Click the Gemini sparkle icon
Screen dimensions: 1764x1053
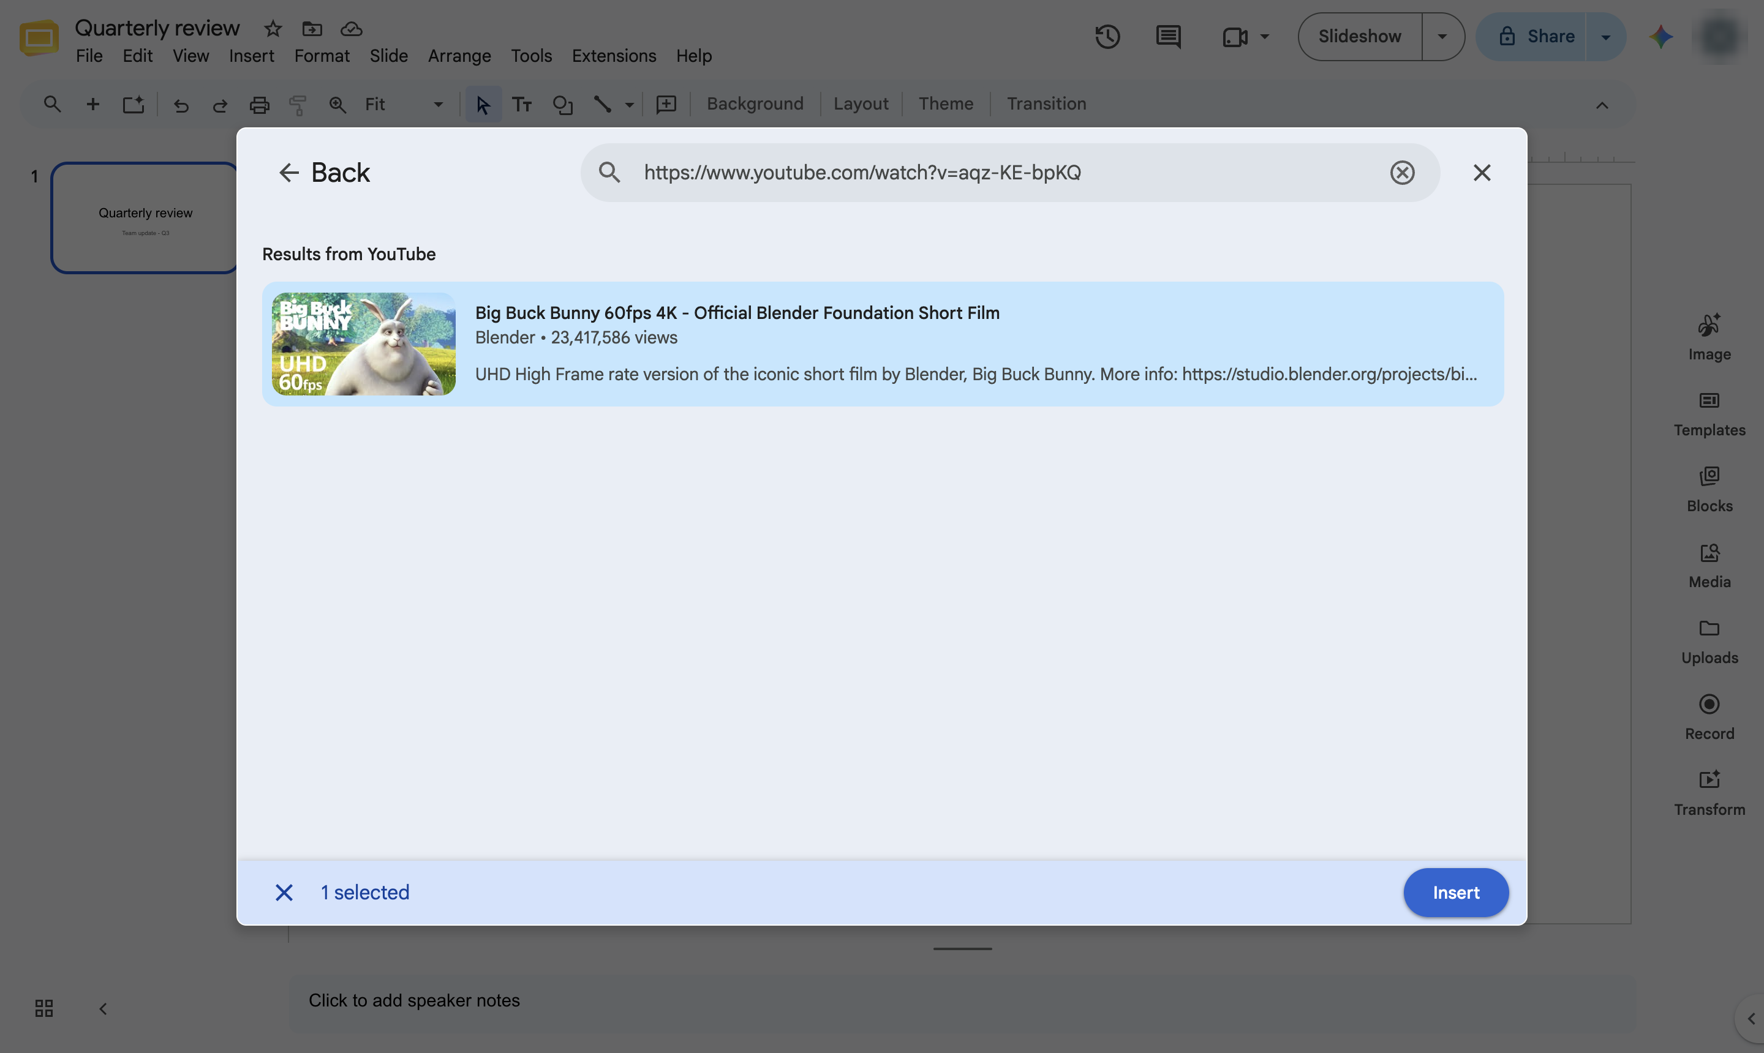click(1660, 36)
